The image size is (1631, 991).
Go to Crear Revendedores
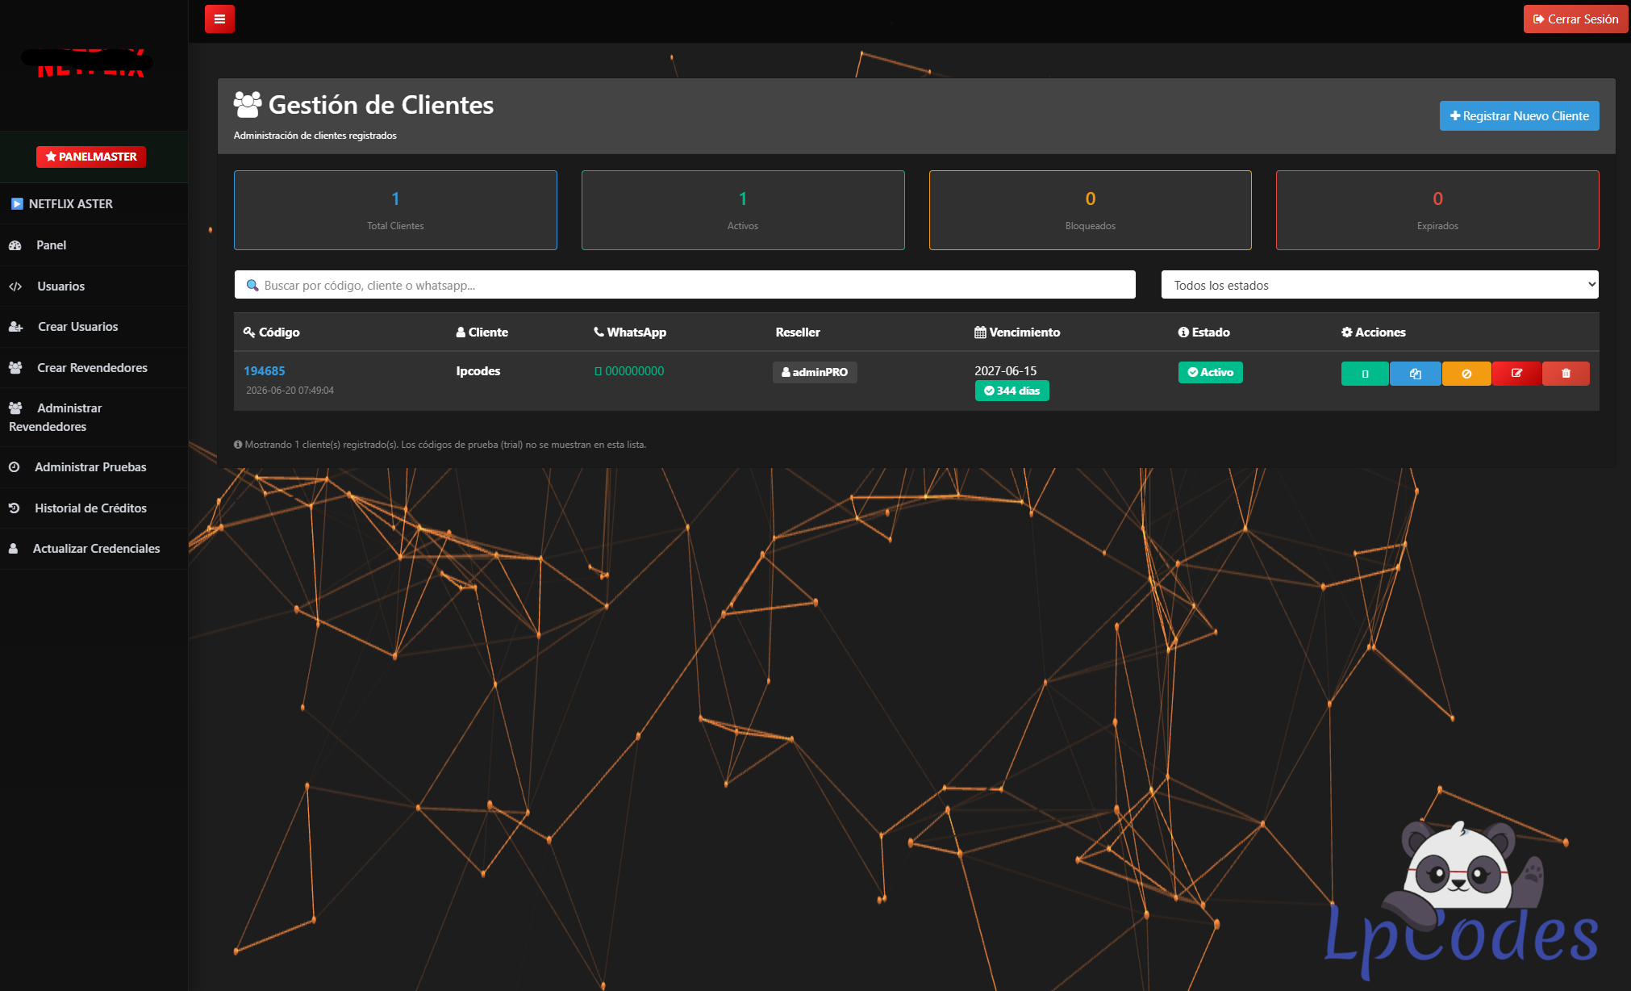point(94,368)
